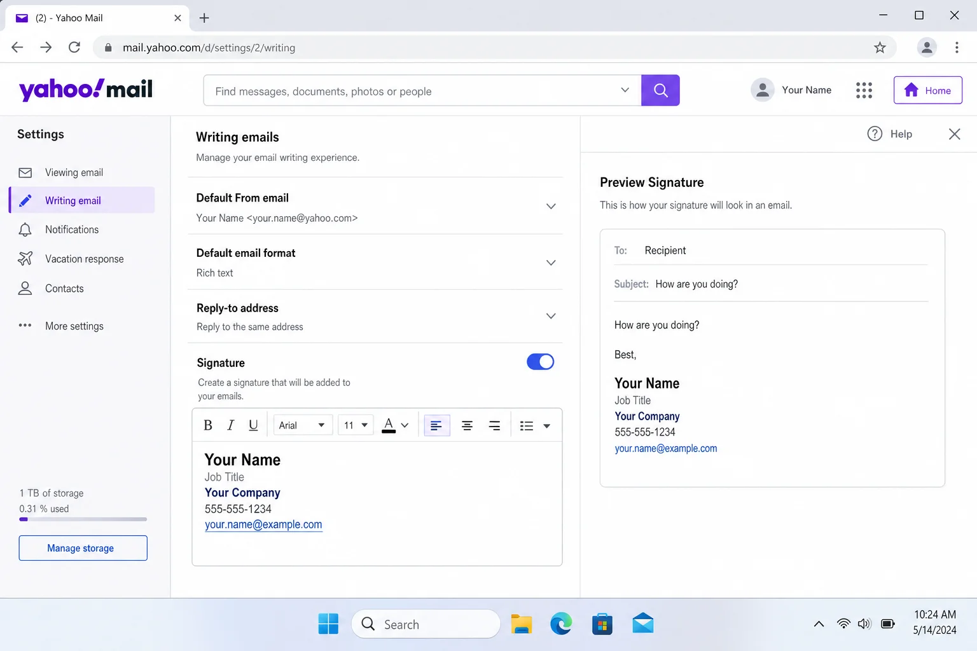Close the settings panel
Screen dimensions: 977x651
click(x=954, y=134)
